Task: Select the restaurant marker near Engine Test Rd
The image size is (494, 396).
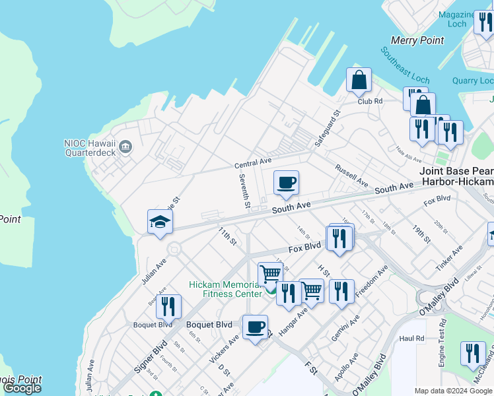Action: point(473,355)
